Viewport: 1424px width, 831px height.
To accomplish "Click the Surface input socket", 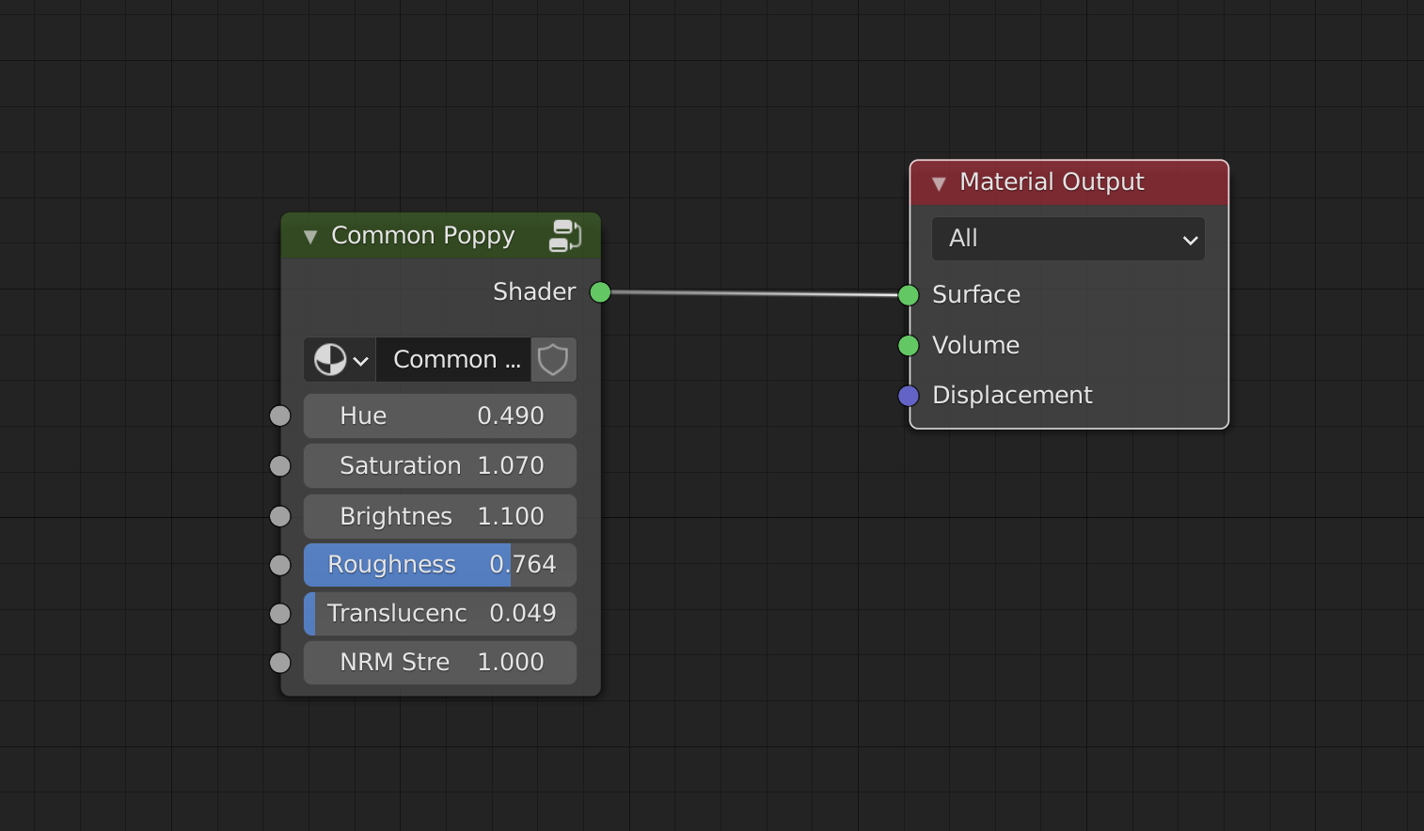I will [x=909, y=295].
